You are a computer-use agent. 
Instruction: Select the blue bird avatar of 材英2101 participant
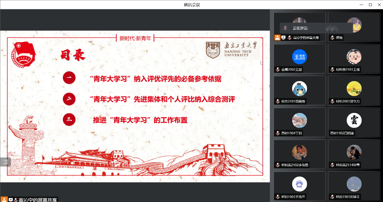299,89
